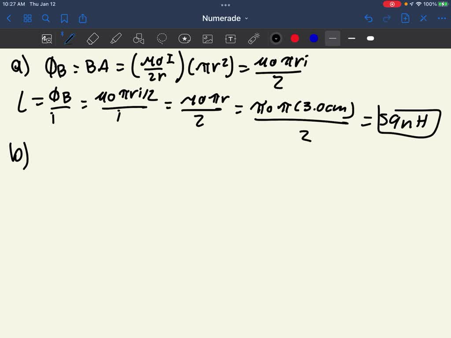Screen dimensions: 451x338
Task: Add a new page
Action: [x=405, y=18]
